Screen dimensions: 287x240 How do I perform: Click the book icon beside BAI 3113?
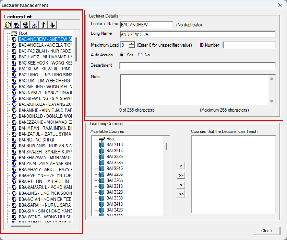(102, 145)
